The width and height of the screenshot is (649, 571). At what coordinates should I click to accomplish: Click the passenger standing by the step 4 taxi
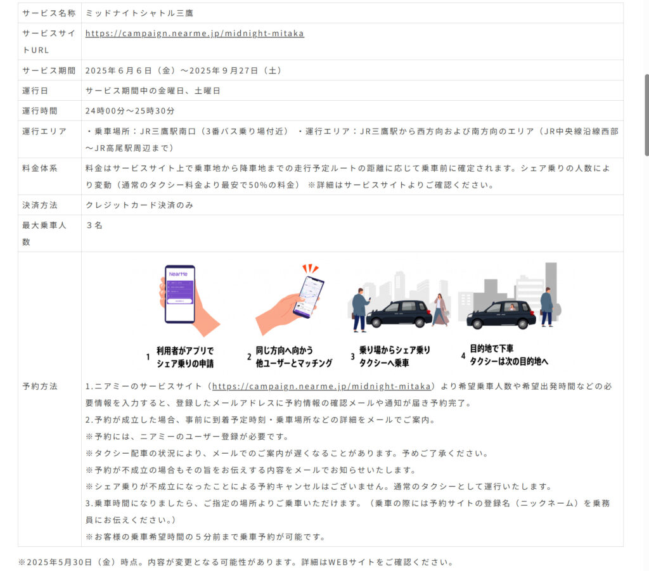tap(546, 307)
